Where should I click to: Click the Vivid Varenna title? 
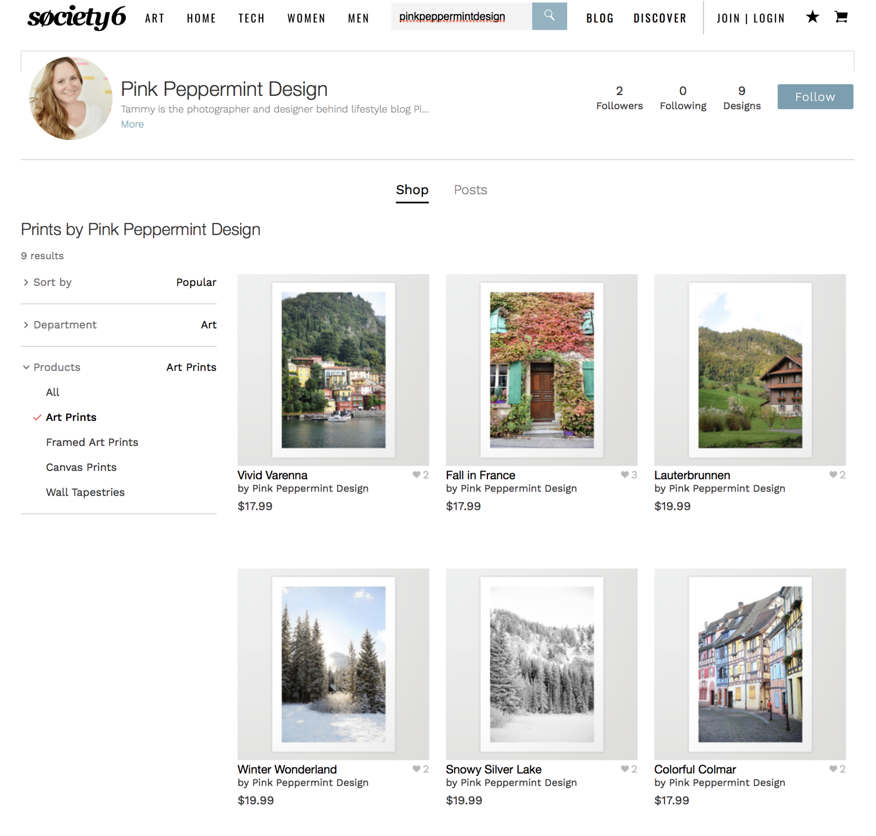click(272, 475)
